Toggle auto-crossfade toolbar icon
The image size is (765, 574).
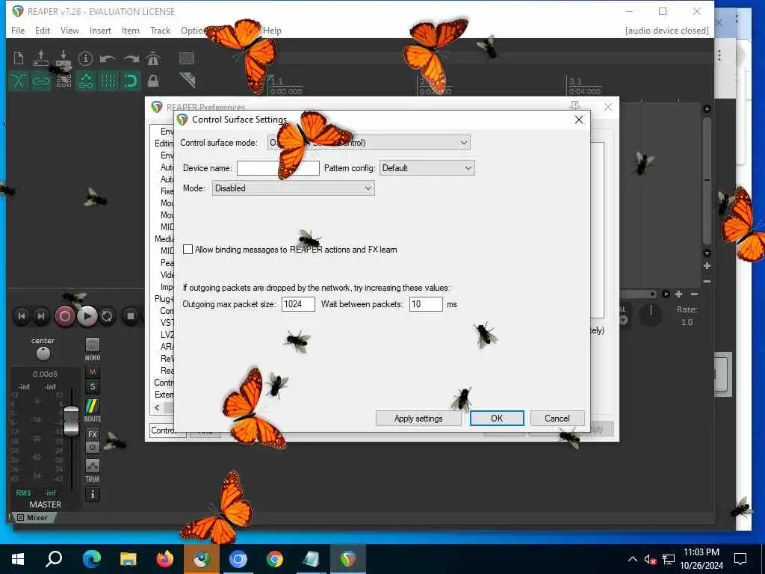[19, 81]
